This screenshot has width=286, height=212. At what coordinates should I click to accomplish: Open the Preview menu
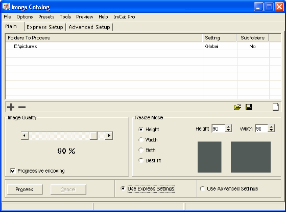(x=85, y=17)
